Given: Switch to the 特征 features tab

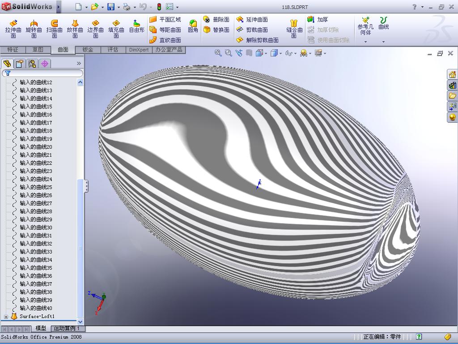Looking at the screenshot, I should pos(13,50).
